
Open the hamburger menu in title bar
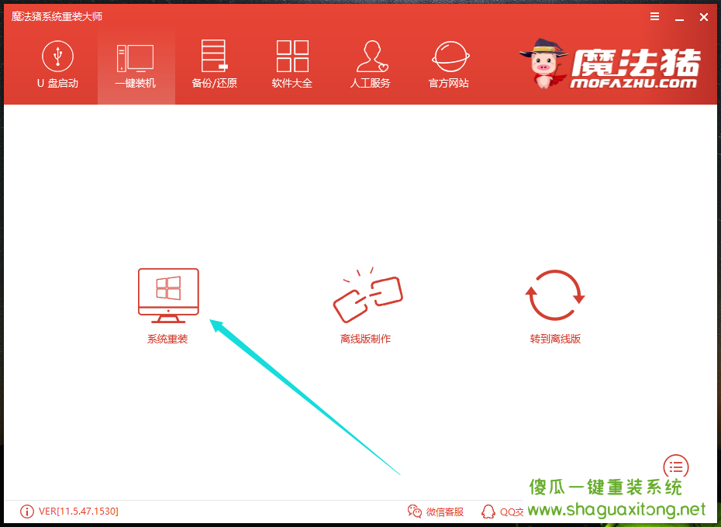pos(655,16)
